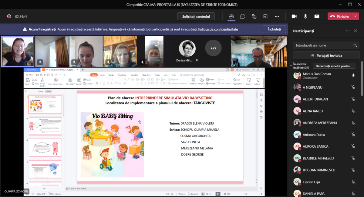Toggle your microphone mute in toolbar
The height and width of the screenshot is (197, 364).
click(x=305, y=16)
